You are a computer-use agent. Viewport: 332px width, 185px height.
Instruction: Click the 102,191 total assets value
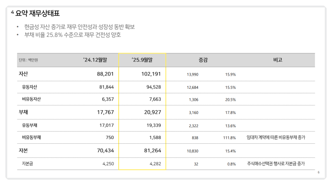pyautogui.click(x=149, y=74)
